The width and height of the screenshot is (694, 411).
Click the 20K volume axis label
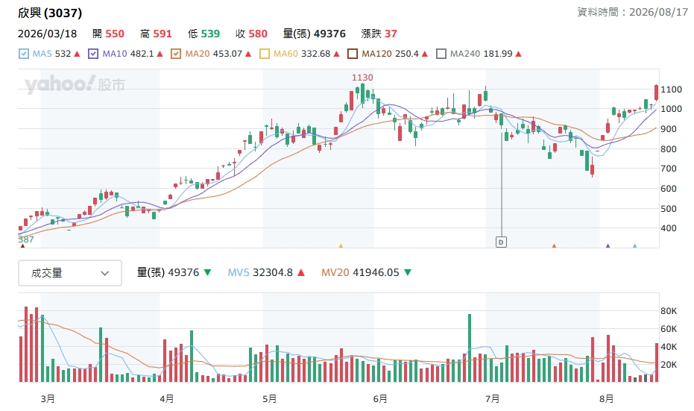point(669,365)
